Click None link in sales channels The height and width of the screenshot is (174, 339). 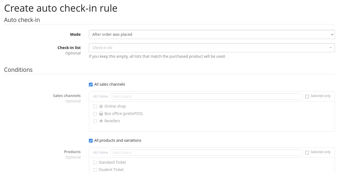[104, 96]
